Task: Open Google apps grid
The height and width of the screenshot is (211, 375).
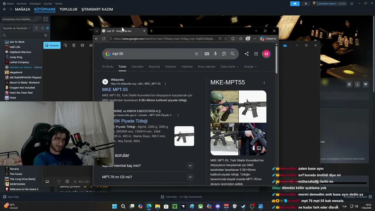Action: click(x=256, y=54)
